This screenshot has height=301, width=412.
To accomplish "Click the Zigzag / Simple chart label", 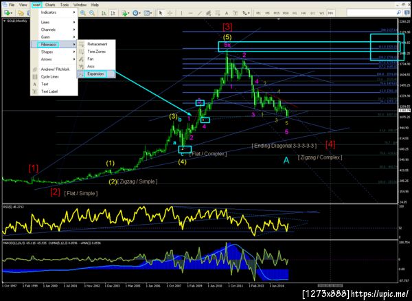I will (x=137, y=181).
